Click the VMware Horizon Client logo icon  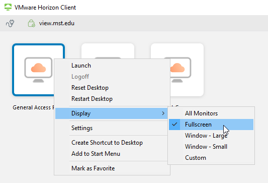coord(8,7)
